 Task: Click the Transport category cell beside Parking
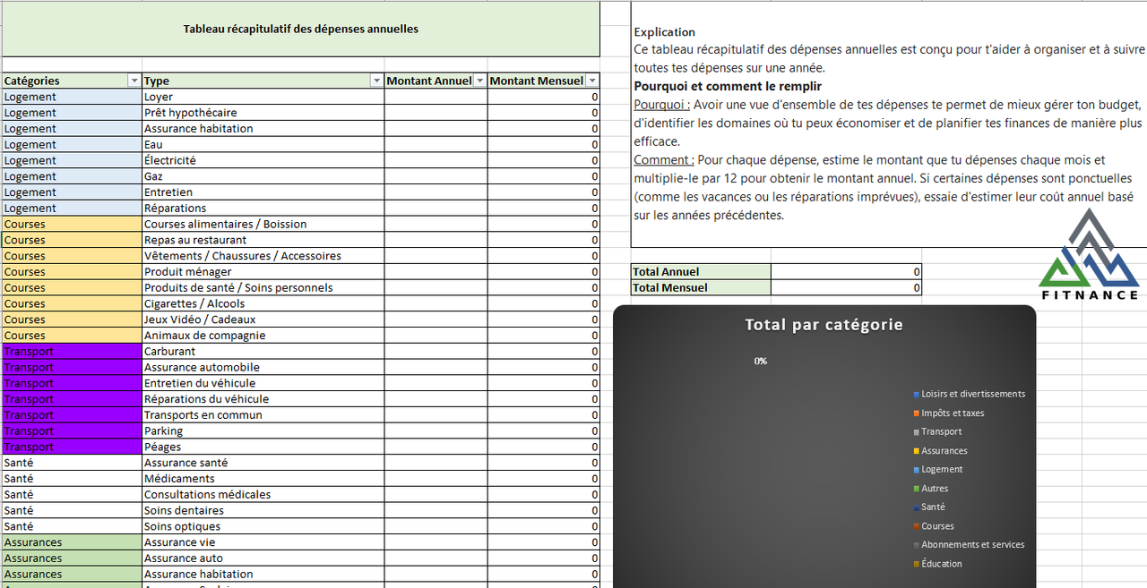[72, 431]
